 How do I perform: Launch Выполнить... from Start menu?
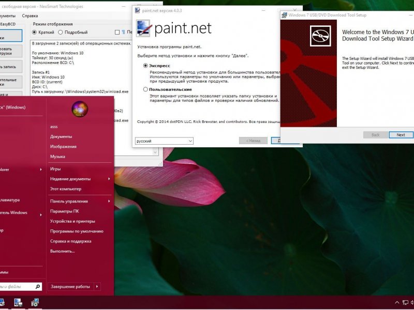pos(63,251)
